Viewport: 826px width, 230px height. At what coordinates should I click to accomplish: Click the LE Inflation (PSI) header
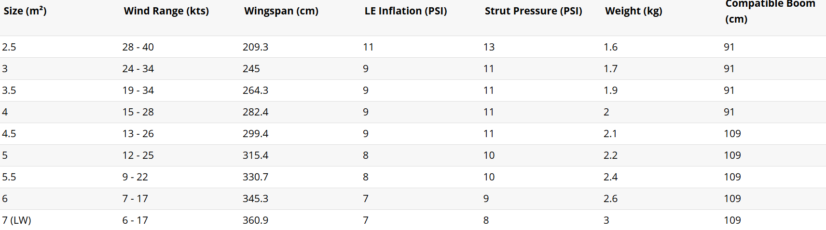point(405,11)
